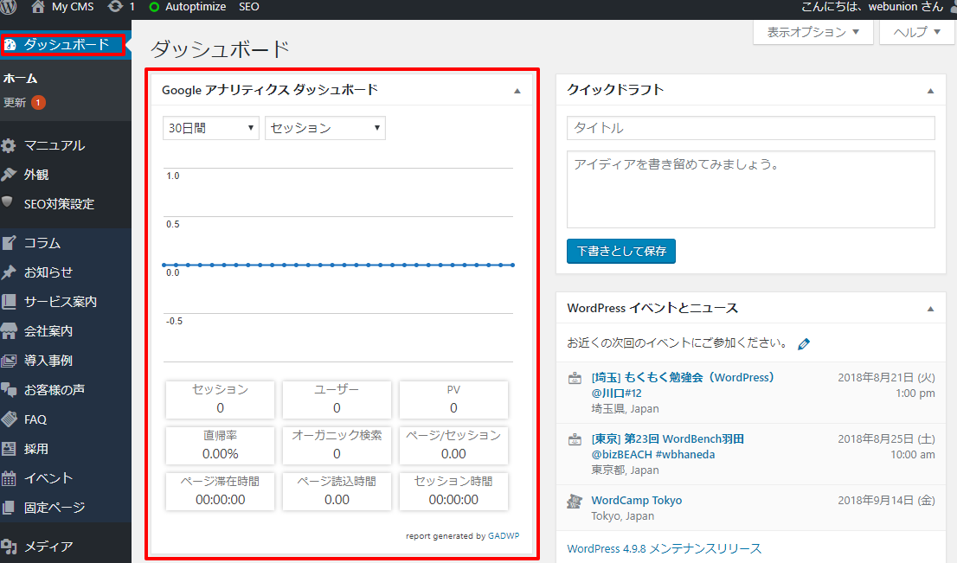Click the 会社案内 store icon

pyautogui.click(x=9, y=330)
